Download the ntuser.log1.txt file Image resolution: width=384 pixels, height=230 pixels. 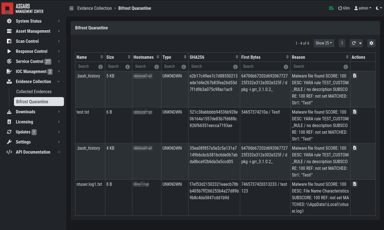[355, 184]
